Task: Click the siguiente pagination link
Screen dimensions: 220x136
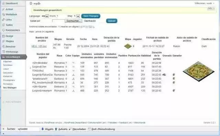Action: coord(49,32)
